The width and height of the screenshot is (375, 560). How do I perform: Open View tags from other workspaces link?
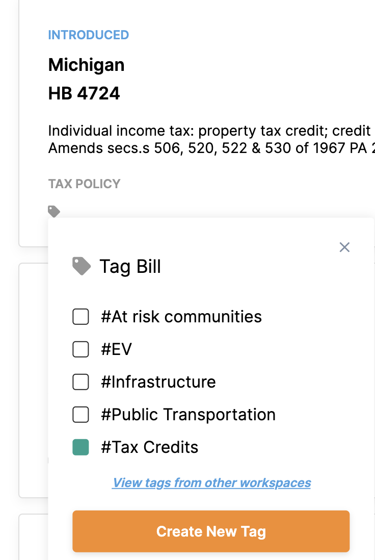click(x=211, y=482)
